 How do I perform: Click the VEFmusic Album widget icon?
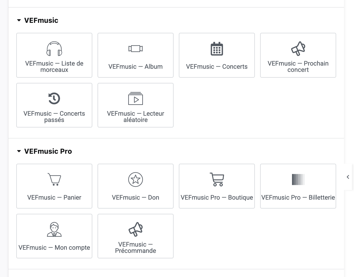(136, 49)
